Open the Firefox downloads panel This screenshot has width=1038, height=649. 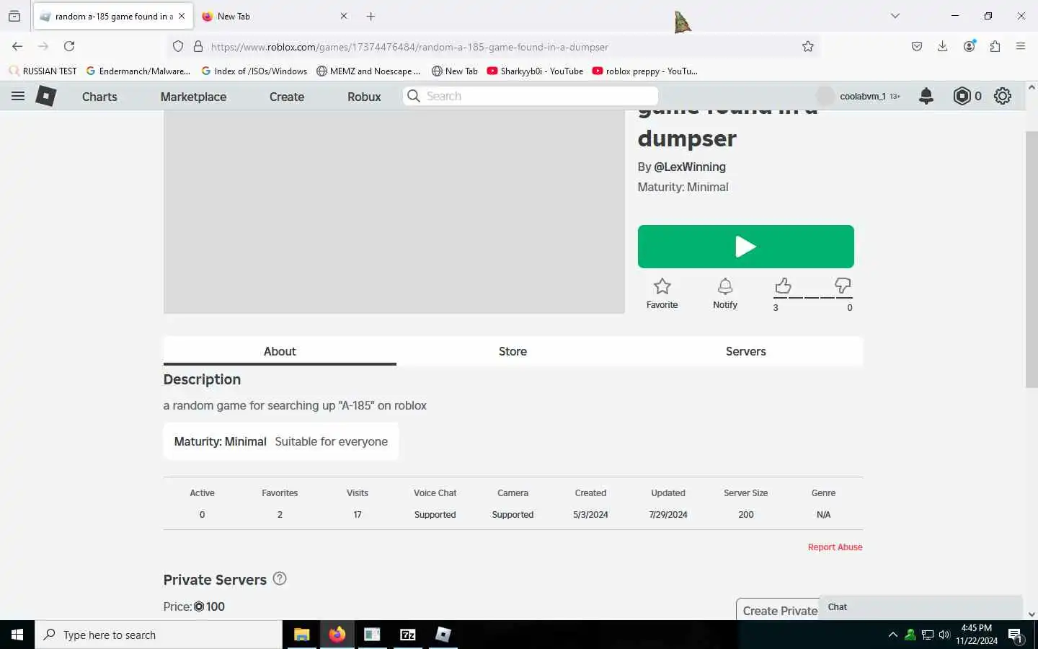click(x=942, y=46)
